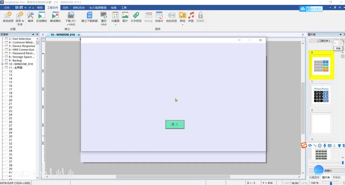Click the save icon in title toolbar
Image resolution: width=345 pixels, height=185 pixels.
[17, 8]
